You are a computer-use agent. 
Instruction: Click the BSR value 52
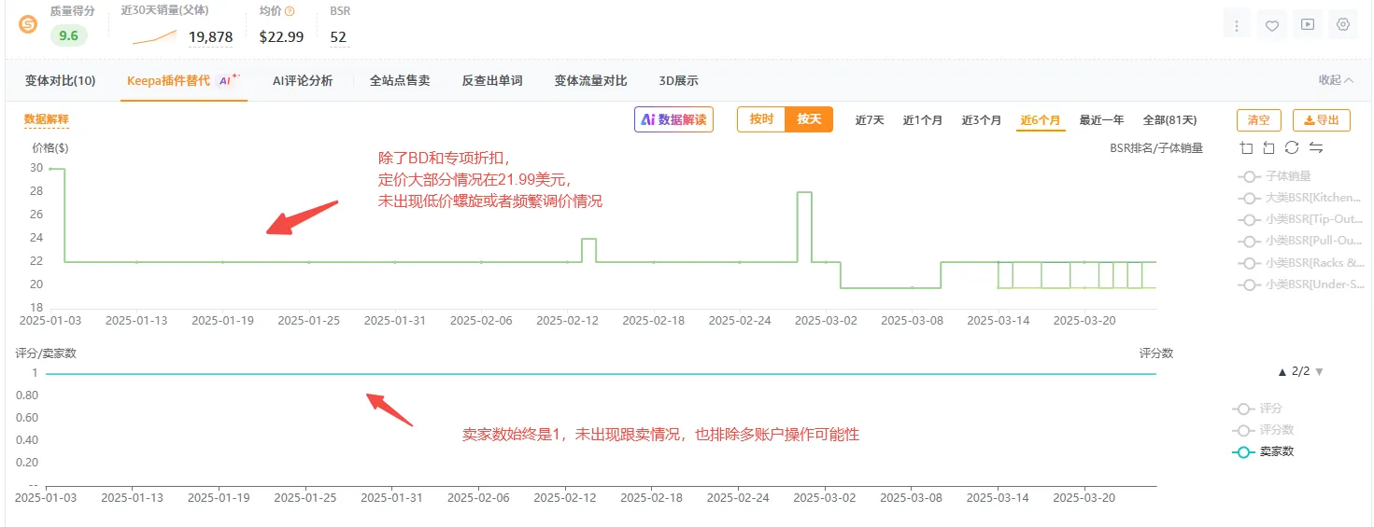click(338, 37)
